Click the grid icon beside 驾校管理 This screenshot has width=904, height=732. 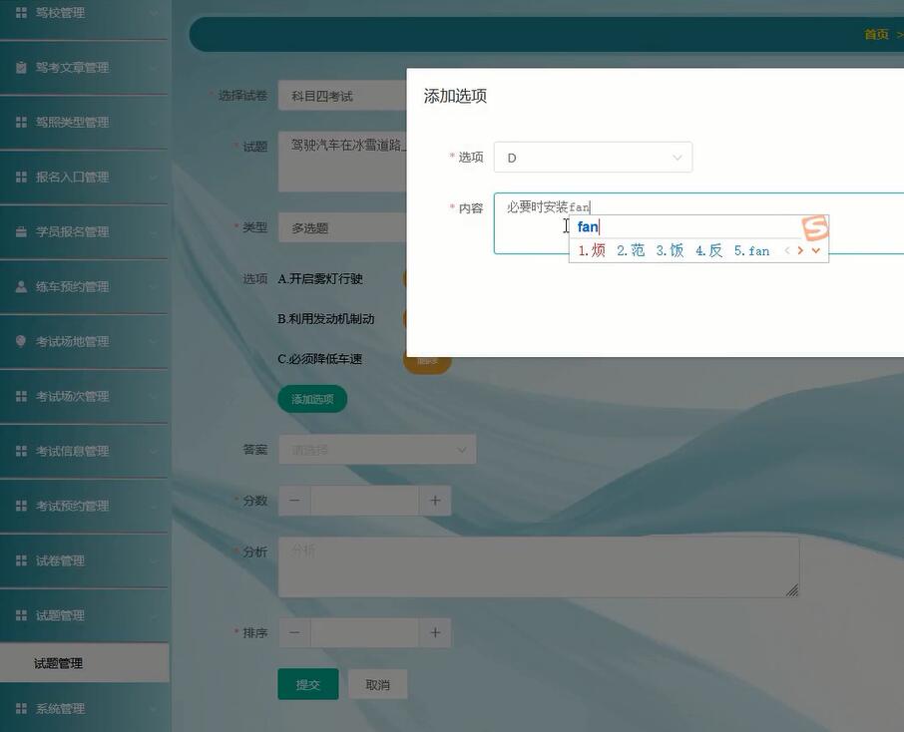[x=21, y=12]
